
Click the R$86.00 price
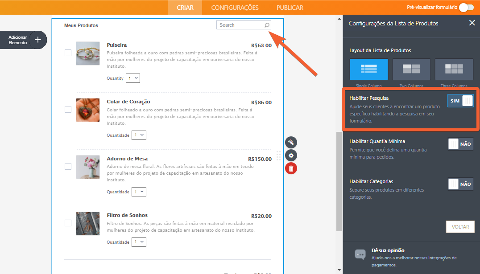tap(261, 102)
